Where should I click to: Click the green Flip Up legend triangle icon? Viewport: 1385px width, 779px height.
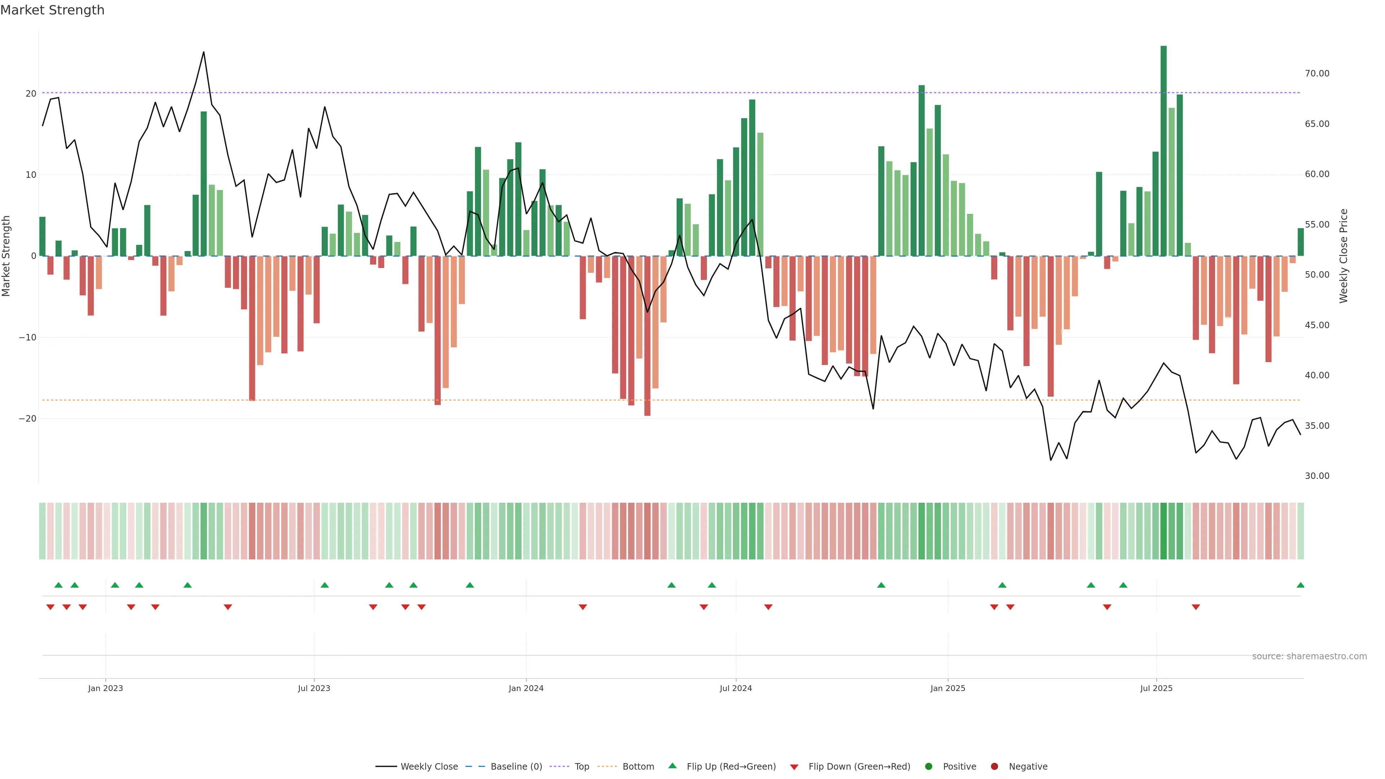click(x=672, y=766)
